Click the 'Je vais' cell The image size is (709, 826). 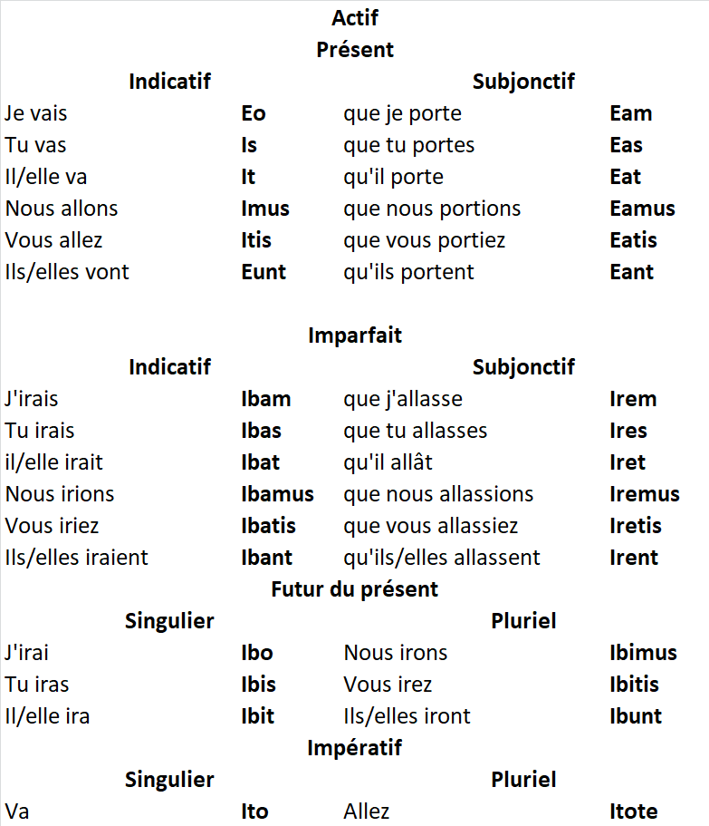(36, 113)
